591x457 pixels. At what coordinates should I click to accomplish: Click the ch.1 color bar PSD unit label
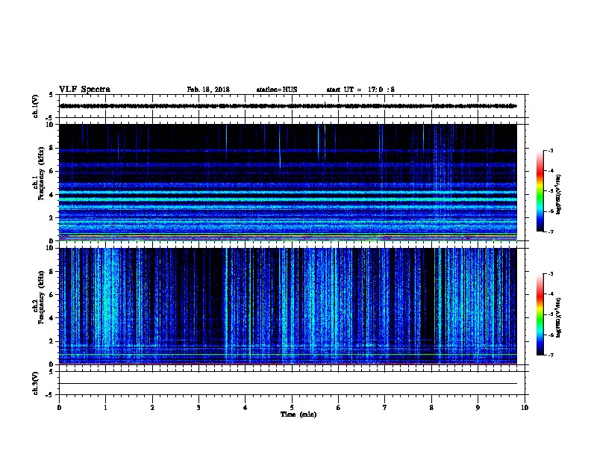click(x=558, y=195)
